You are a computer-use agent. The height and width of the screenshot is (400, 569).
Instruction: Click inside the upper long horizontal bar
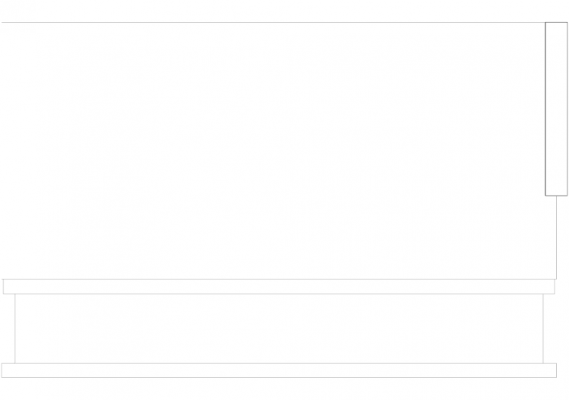click(x=278, y=287)
